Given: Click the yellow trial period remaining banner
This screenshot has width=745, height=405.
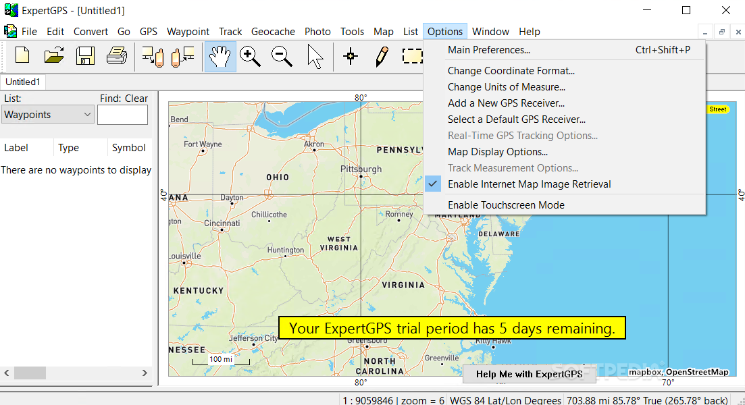Looking at the screenshot, I should click(452, 328).
